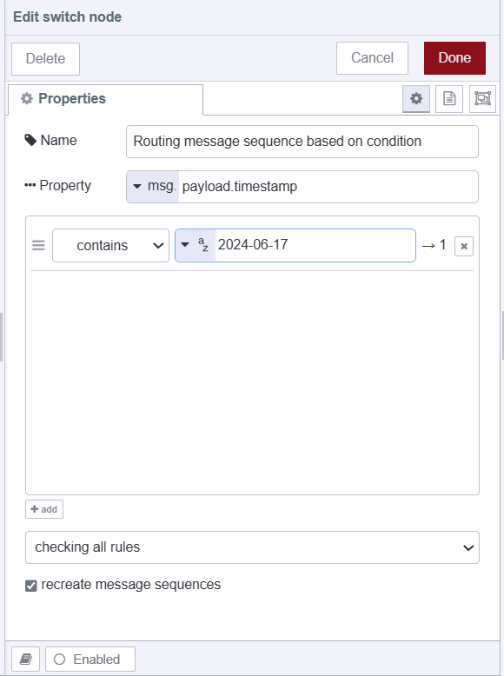Screen dimensions: 504x676
Task: Open node properties gear icon
Action: click(416, 99)
